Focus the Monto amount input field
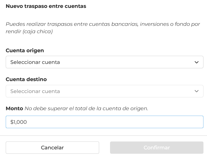This screenshot has width=207, height=157. 104,122
